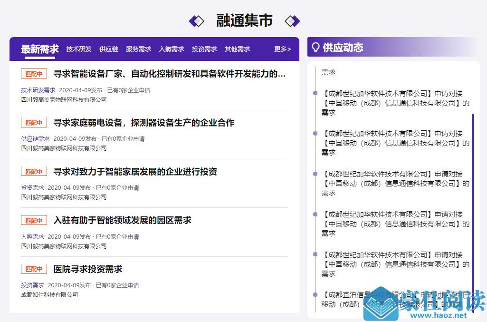Click 匹配中 badge next to 医院寻求投资需求
This screenshot has width=487, height=322.
click(x=34, y=269)
